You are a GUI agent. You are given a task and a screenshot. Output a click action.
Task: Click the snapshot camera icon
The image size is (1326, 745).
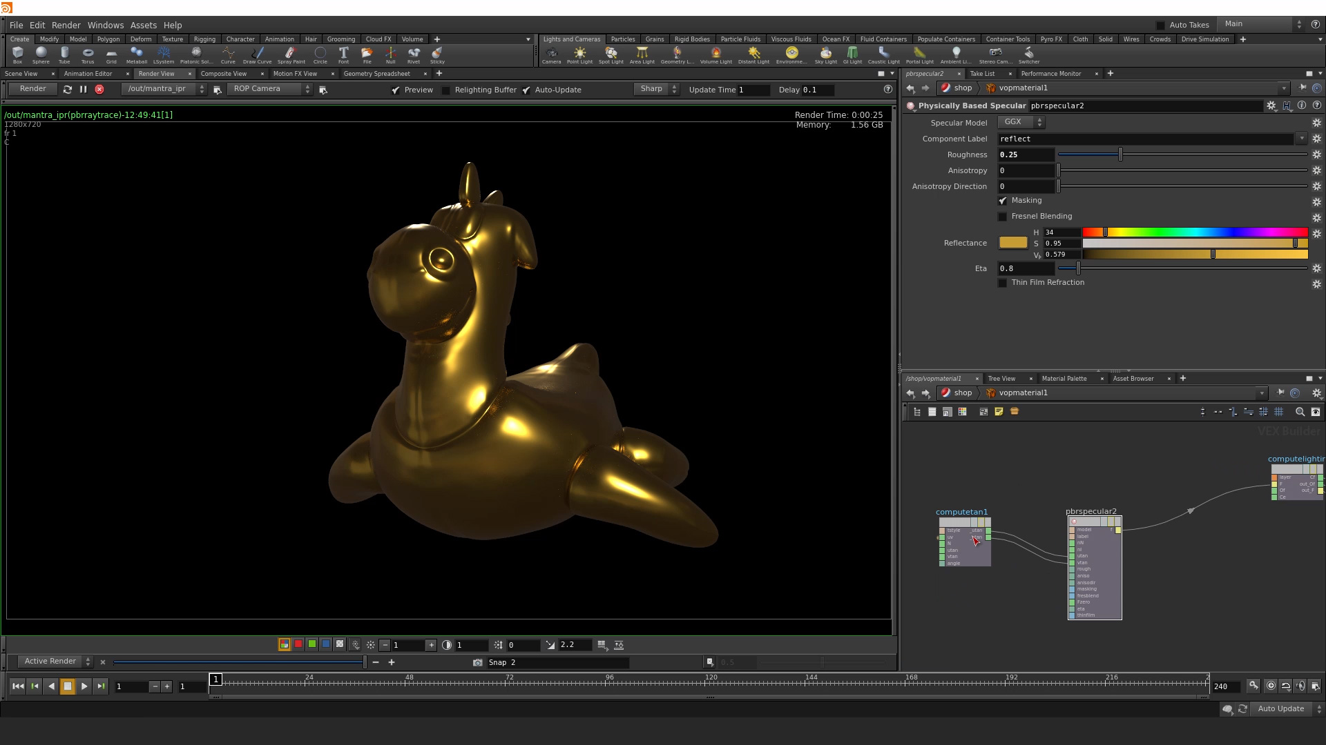click(x=477, y=662)
